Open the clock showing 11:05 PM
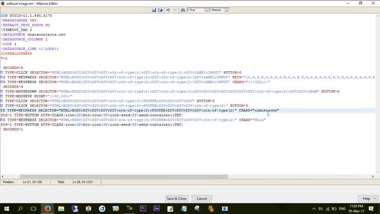Viewport: 380px width, 214px height. [x=356, y=209]
